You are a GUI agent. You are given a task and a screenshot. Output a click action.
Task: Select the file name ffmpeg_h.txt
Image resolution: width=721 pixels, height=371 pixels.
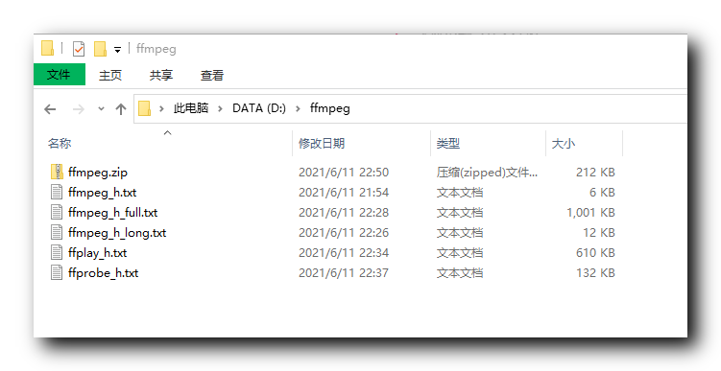point(102,193)
